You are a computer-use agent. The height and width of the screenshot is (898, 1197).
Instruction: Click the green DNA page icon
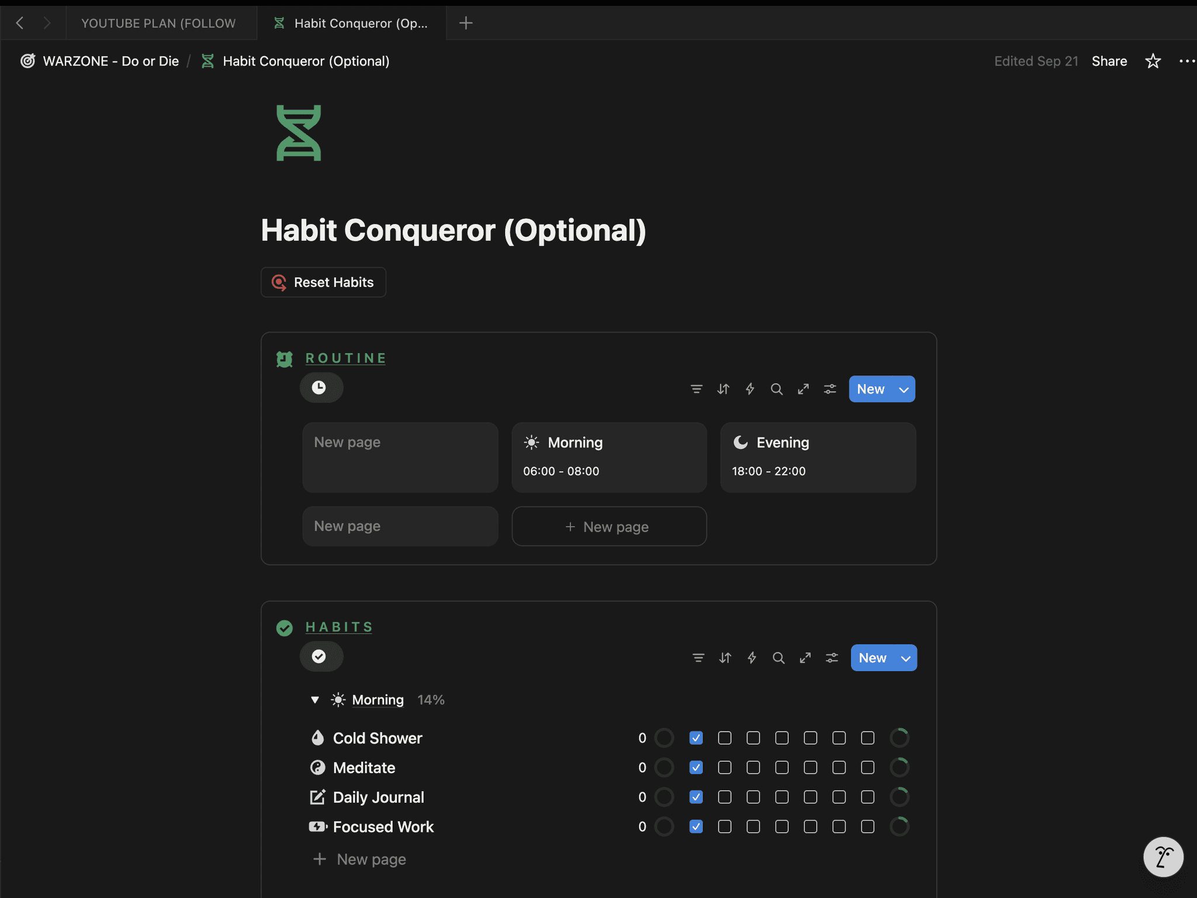(299, 133)
